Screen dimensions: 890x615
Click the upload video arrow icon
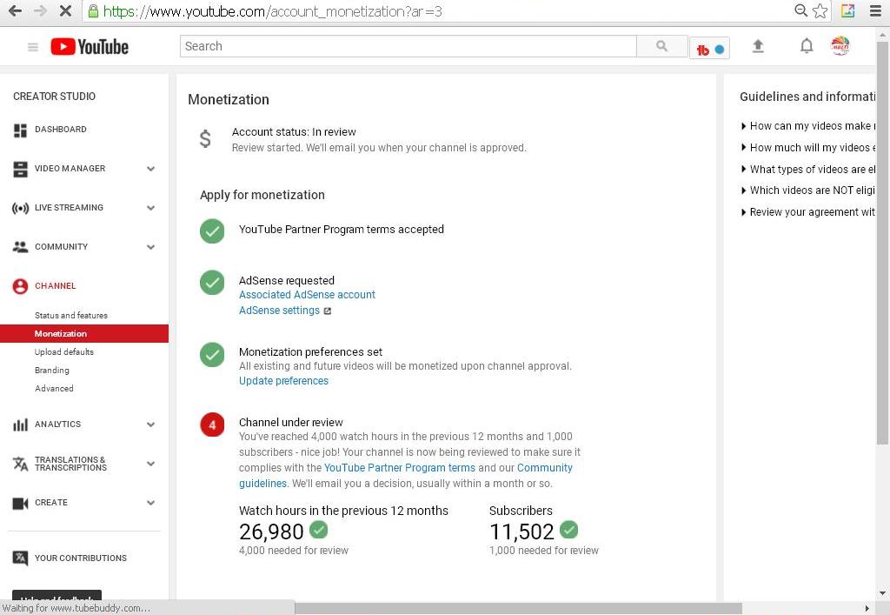[758, 47]
